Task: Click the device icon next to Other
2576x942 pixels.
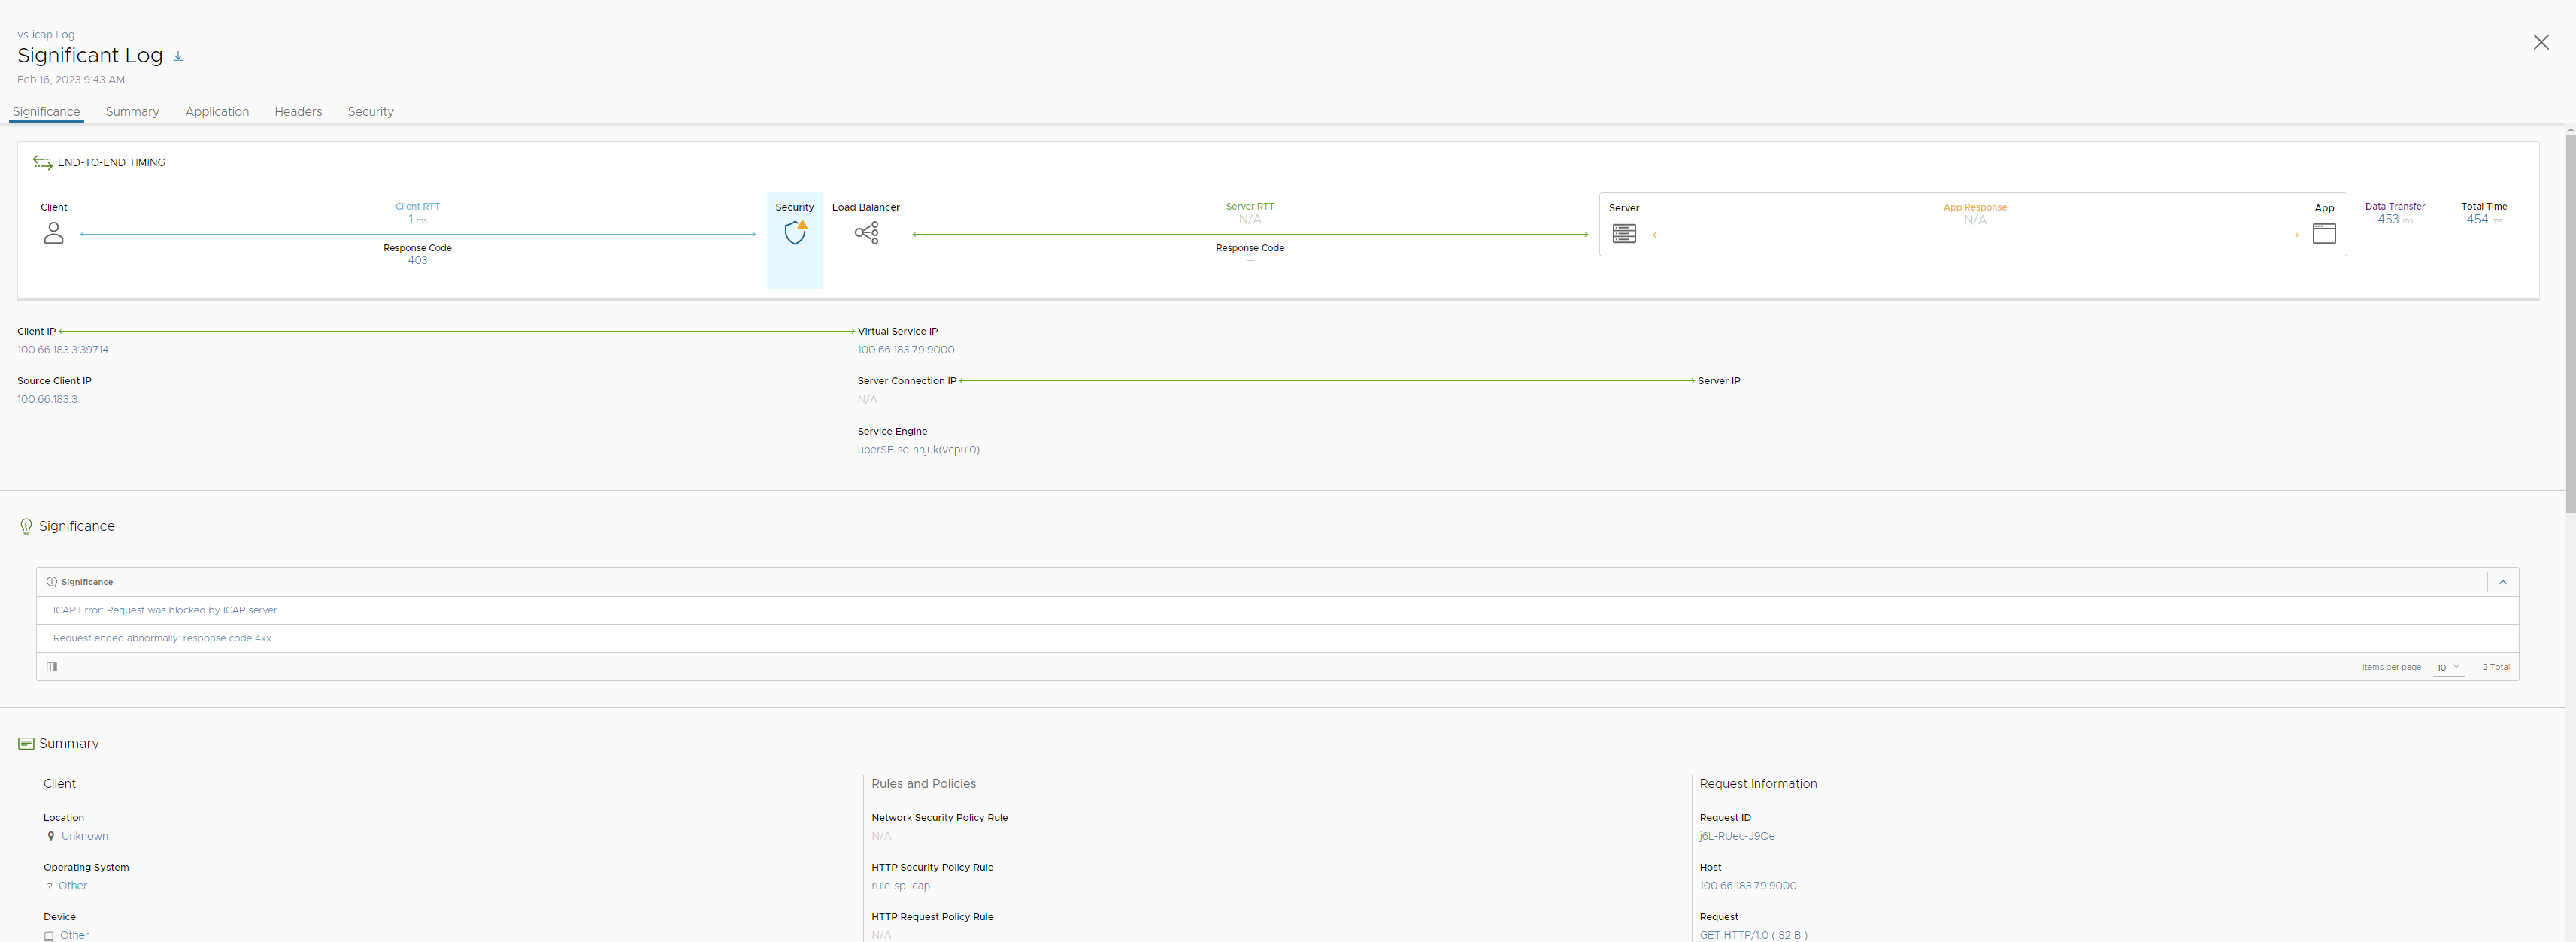Action: (x=49, y=936)
